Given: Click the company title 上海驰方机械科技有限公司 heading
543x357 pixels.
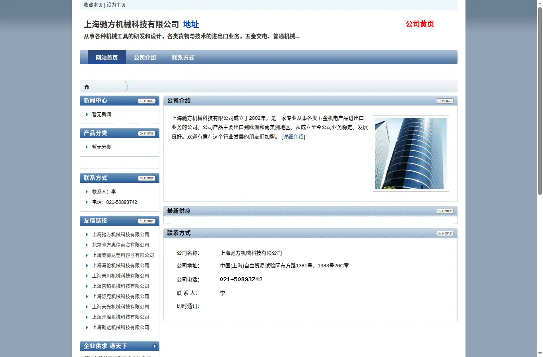Looking at the screenshot, I should 131,25.
